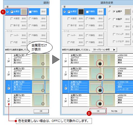Screen dimensions: 133x125
Task: Enable the 内観色 checkbox beside 金属窓 on right
Action: point(87,12)
